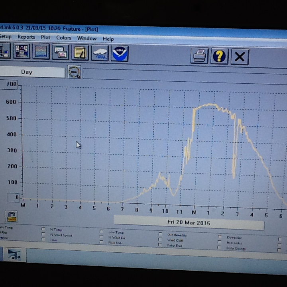Zoom out with the magnifier minus icon
This screenshot has height=287, width=287.
[74, 72]
